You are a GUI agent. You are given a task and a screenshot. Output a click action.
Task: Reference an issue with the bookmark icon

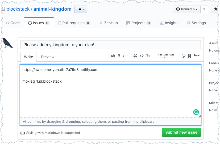point(189,56)
